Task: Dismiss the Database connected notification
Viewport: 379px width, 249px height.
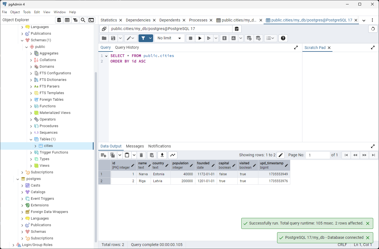Action: click(x=368, y=238)
